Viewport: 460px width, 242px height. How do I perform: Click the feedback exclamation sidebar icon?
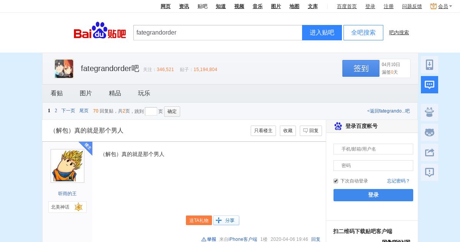pos(429,172)
